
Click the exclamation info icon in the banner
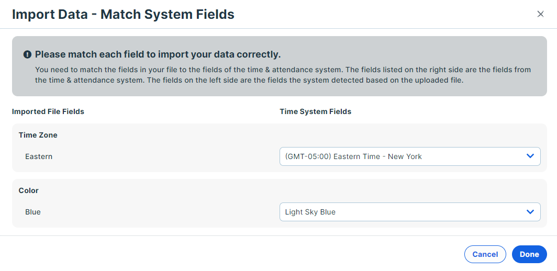(x=27, y=55)
